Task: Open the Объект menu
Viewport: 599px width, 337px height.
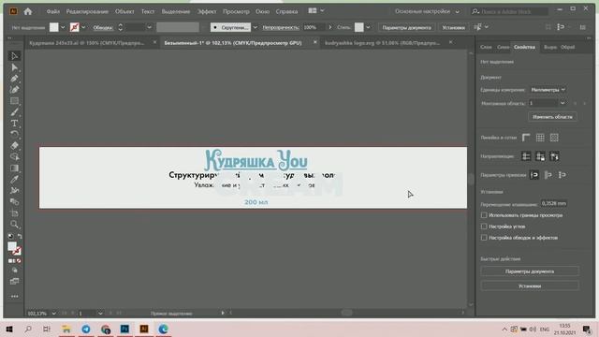Action: (124, 11)
